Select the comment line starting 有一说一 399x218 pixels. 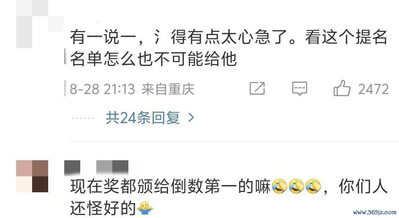(x=228, y=37)
